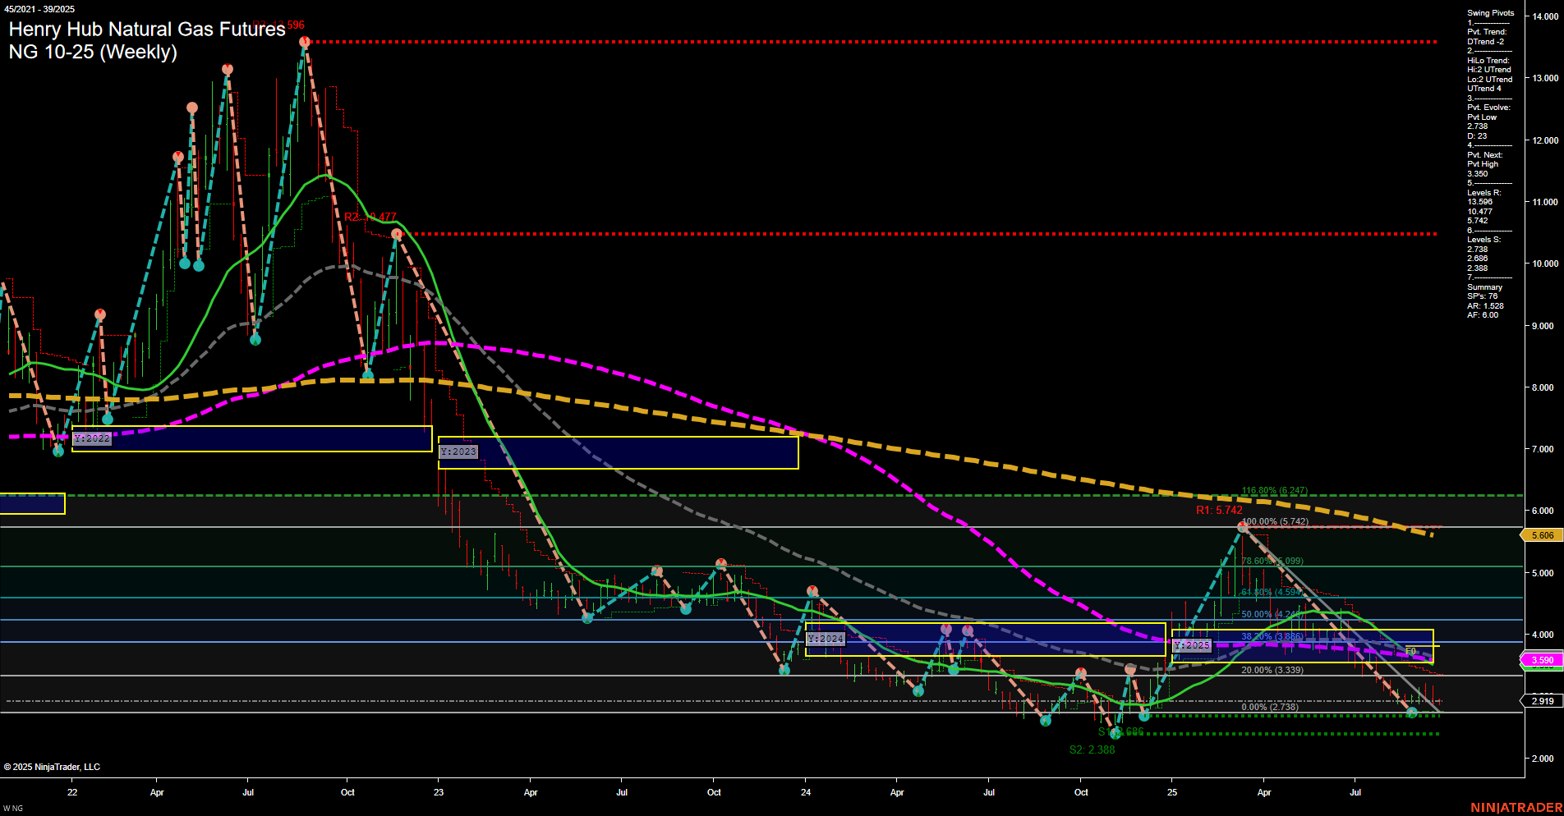Click the 'FQ' marker near the magenta moving average

(1410, 649)
